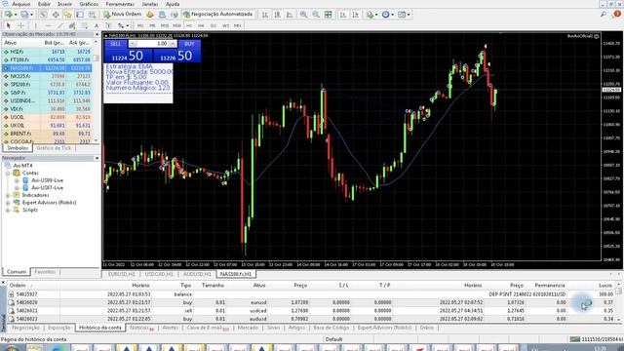The height and width of the screenshot is (351, 624).
Task: Enable chart auto scroll icon
Action: [343, 15]
